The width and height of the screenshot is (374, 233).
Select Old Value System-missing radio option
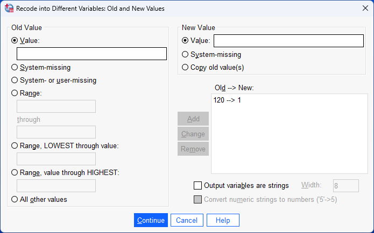(x=15, y=68)
